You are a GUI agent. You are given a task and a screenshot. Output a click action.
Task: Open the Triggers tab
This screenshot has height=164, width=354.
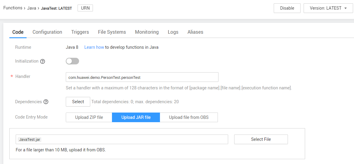coord(80,32)
